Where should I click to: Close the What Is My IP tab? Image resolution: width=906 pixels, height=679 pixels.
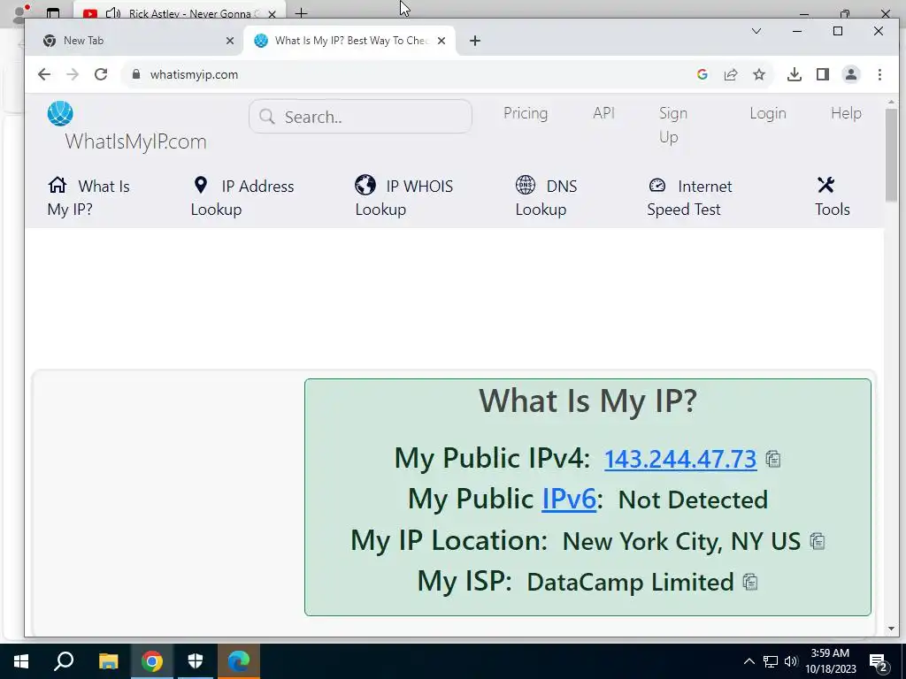coord(441,41)
